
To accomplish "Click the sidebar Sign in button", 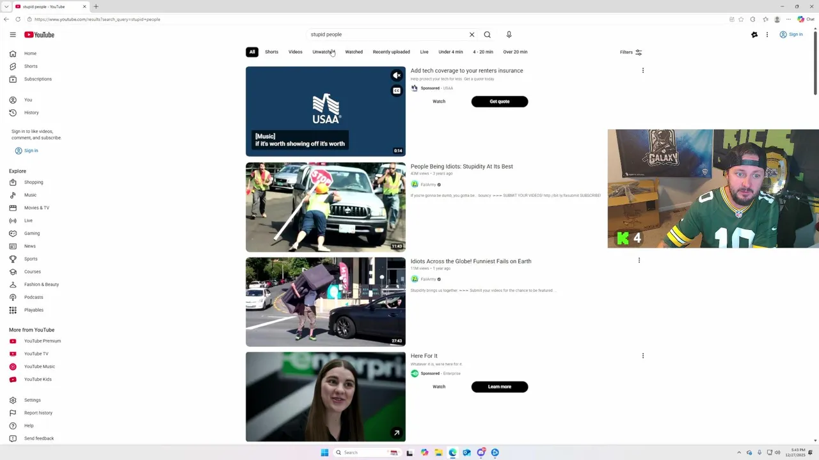I will [x=26, y=151].
